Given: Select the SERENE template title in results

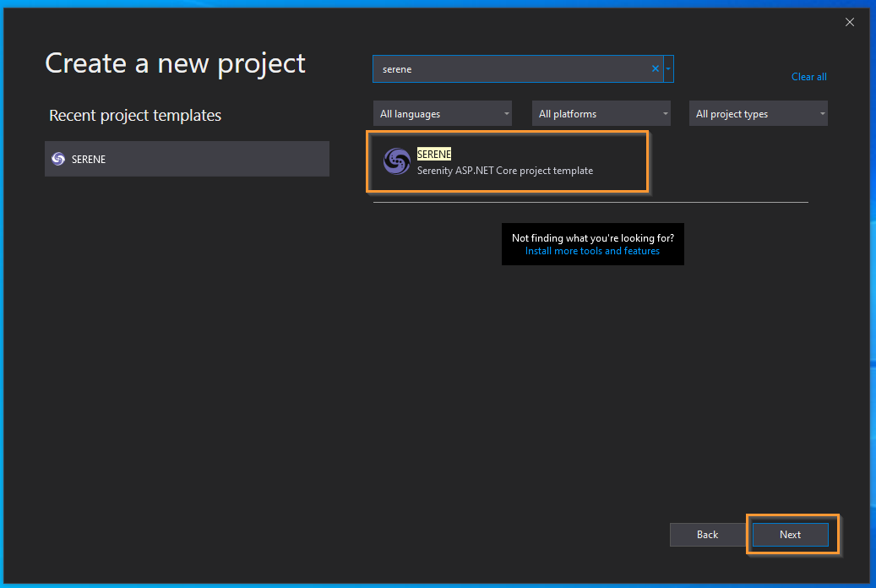Looking at the screenshot, I should (x=434, y=155).
